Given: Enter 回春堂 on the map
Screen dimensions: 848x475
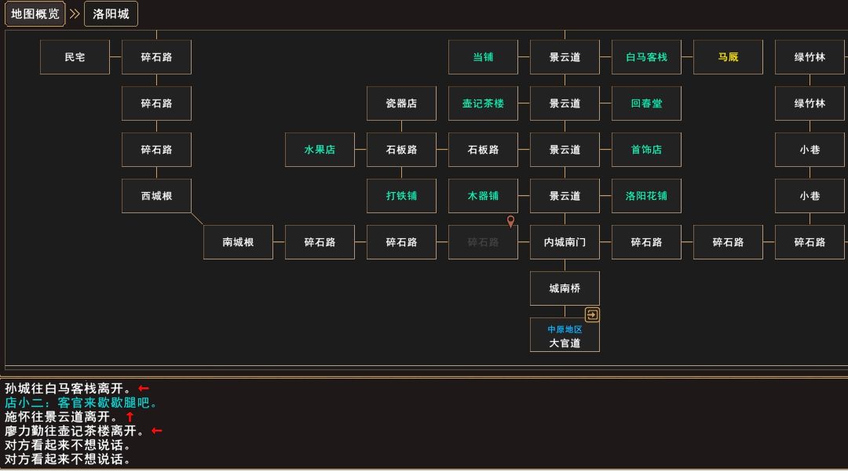Looking at the screenshot, I should click(646, 103).
